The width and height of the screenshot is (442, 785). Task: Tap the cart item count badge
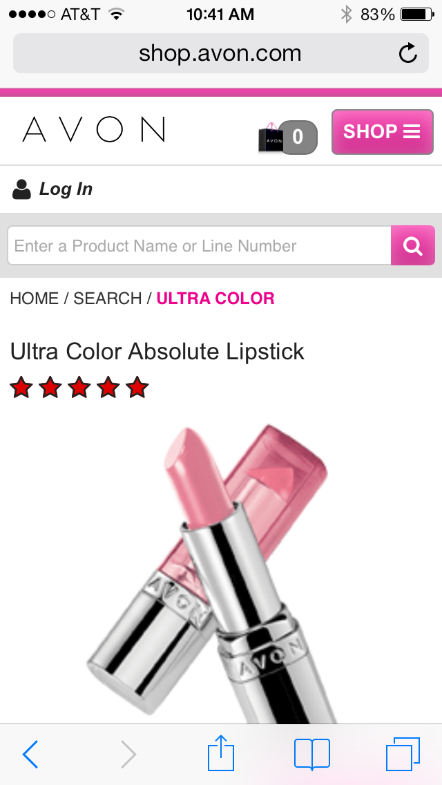click(298, 137)
